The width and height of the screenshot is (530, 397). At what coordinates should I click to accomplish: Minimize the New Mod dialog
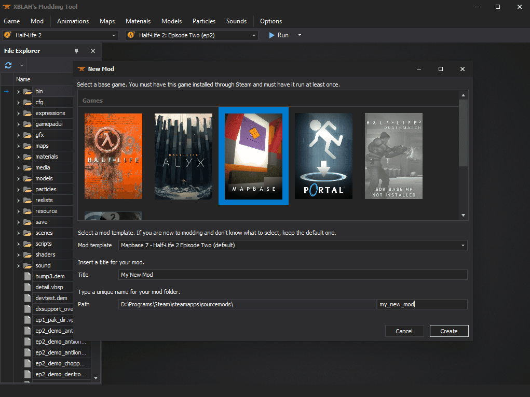[419, 69]
